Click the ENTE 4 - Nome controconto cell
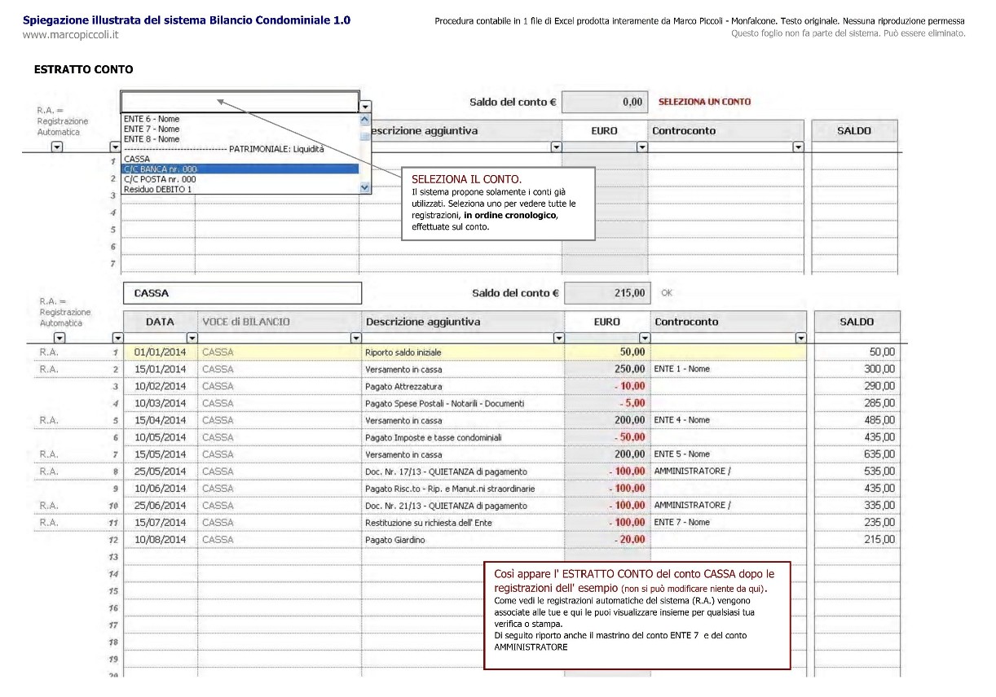996x697 pixels. (x=728, y=420)
